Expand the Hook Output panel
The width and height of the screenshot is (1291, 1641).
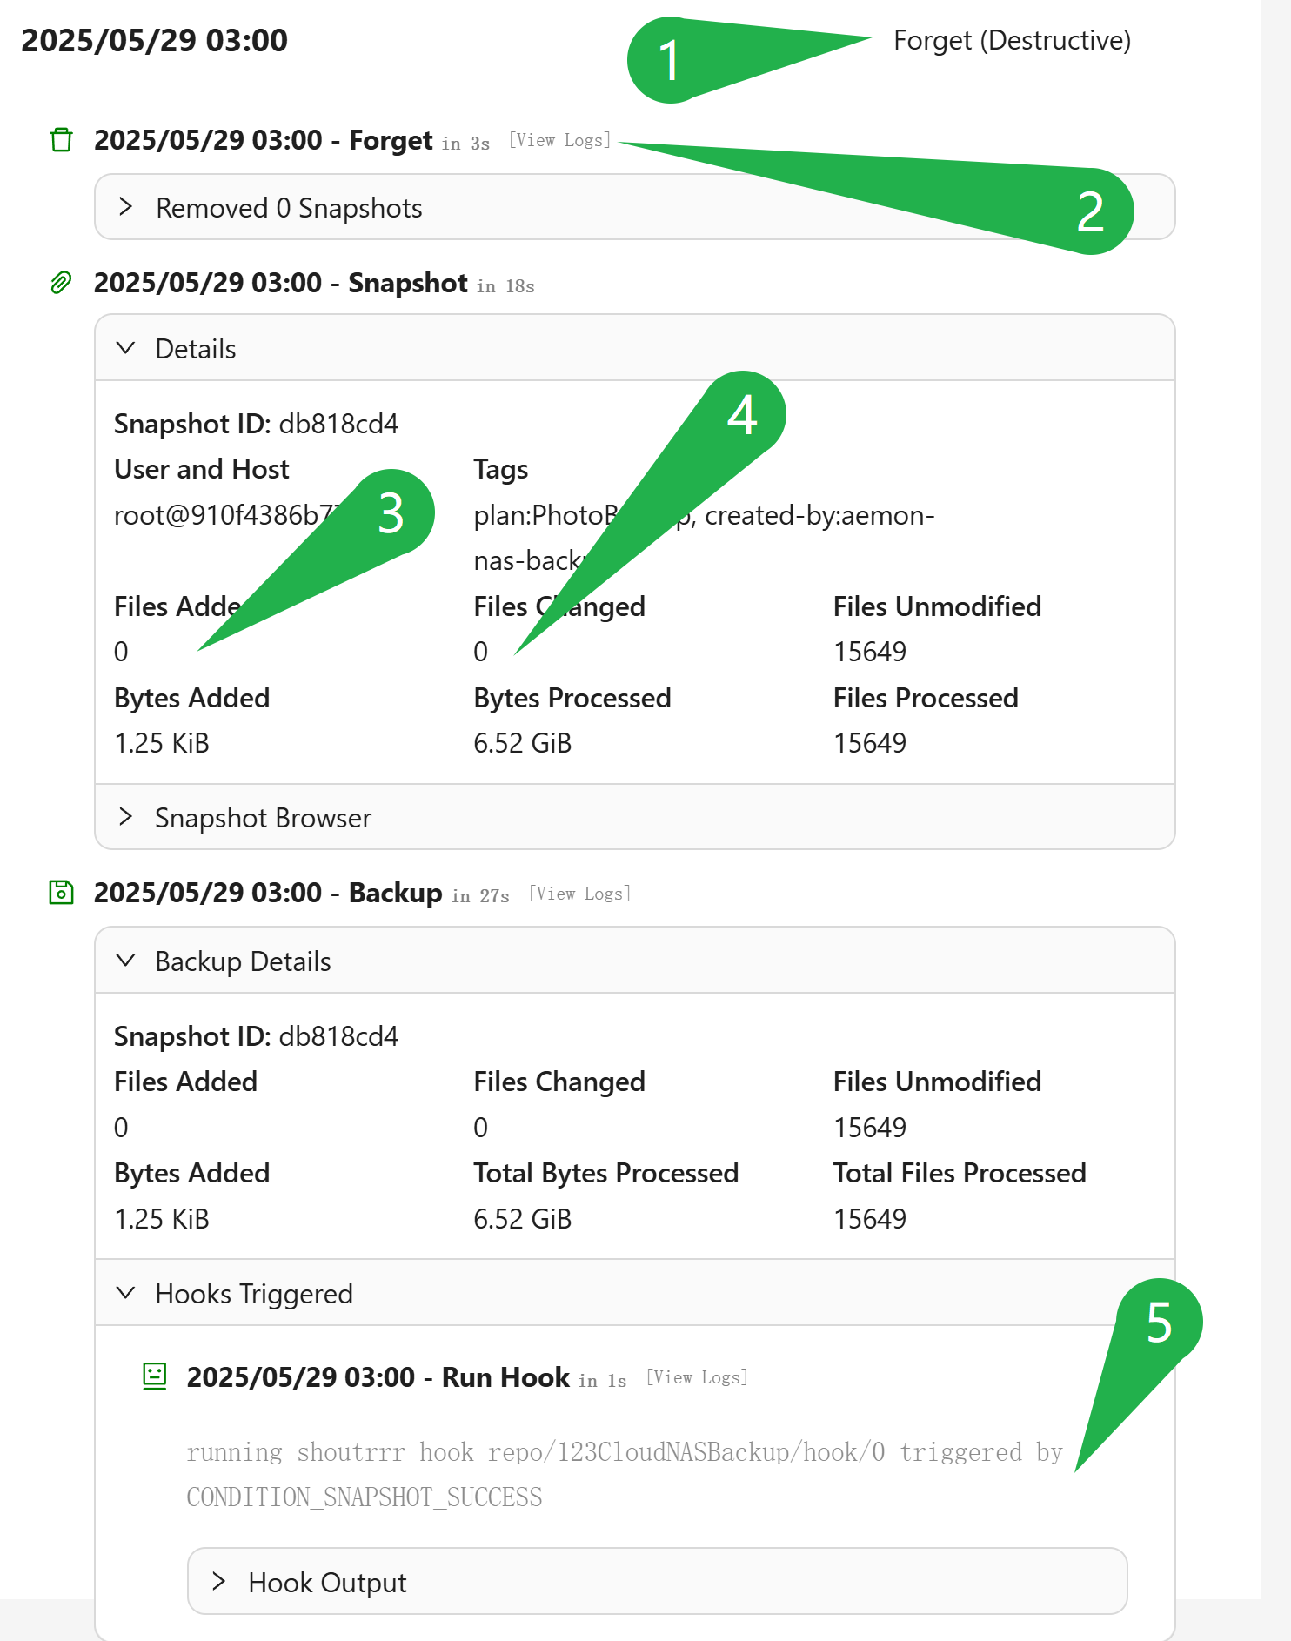point(658,1582)
